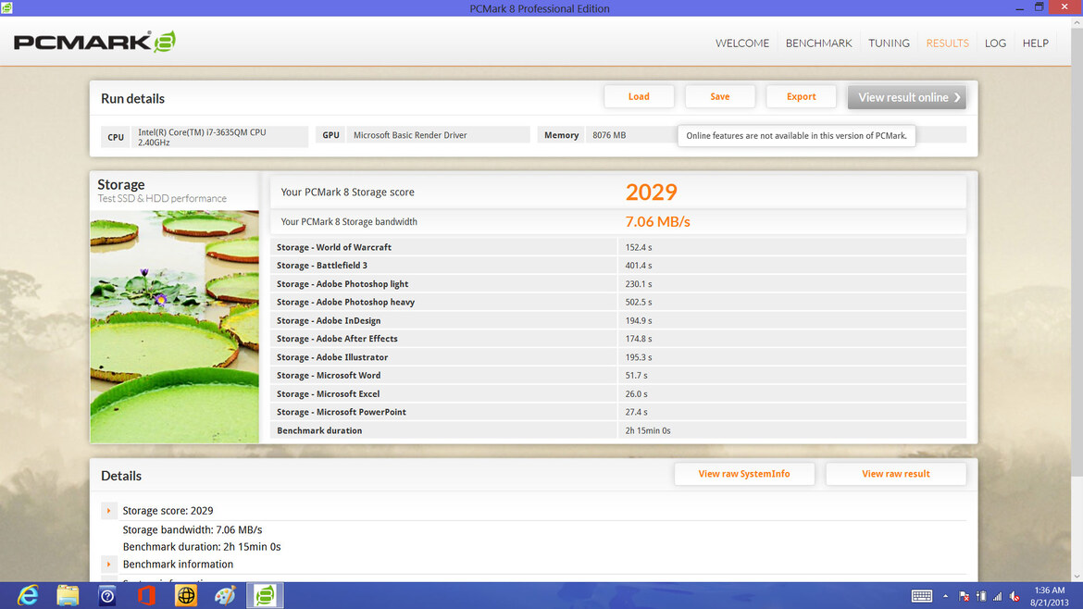The height and width of the screenshot is (609, 1083).
Task: Open the Log tab
Action: (x=995, y=43)
